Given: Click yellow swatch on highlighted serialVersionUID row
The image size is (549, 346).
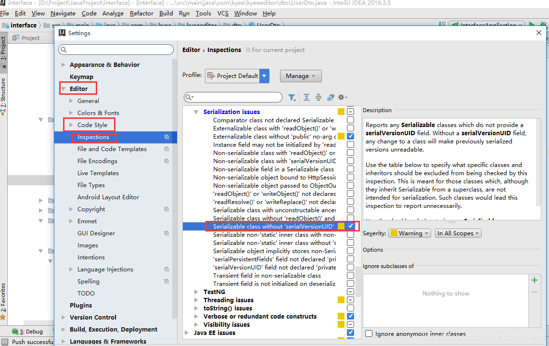Looking at the screenshot, I should point(341,226).
